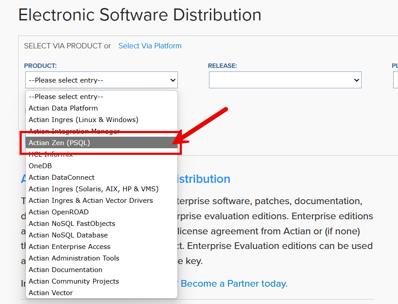The height and width of the screenshot is (304, 398).
Task: Choose OneDB from the product list
Action: click(x=102, y=166)
